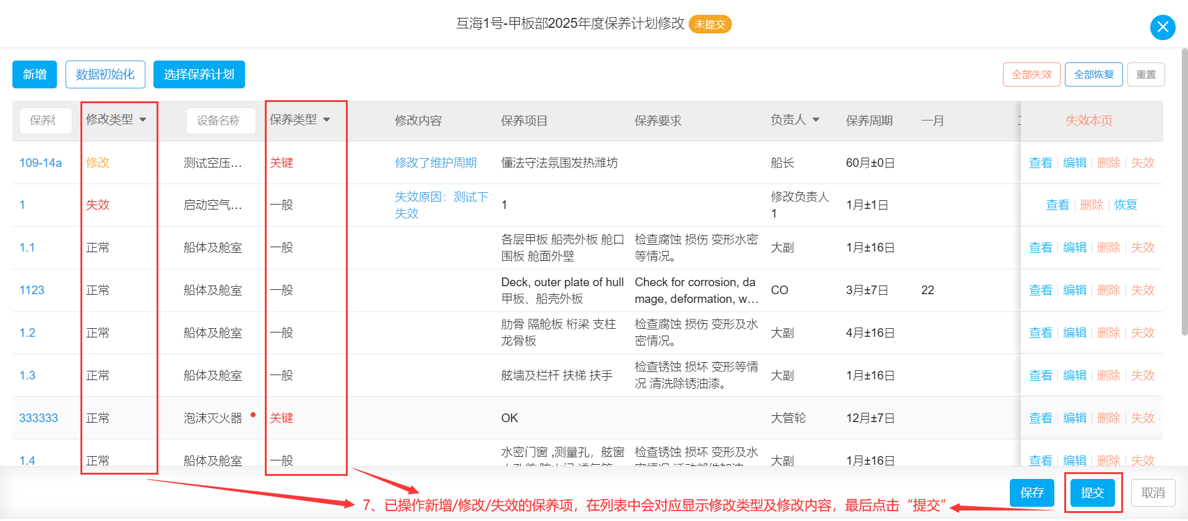Click the 数据初始化 button
Viewport: 1188px width, 521px height.
(x=105, y=75)
